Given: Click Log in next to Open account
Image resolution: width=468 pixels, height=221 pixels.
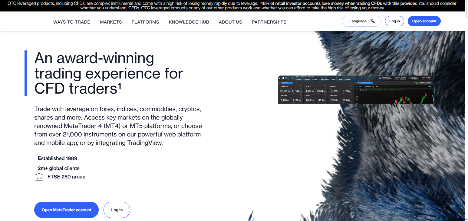Looking at the screenshot, I should point(394,21).
